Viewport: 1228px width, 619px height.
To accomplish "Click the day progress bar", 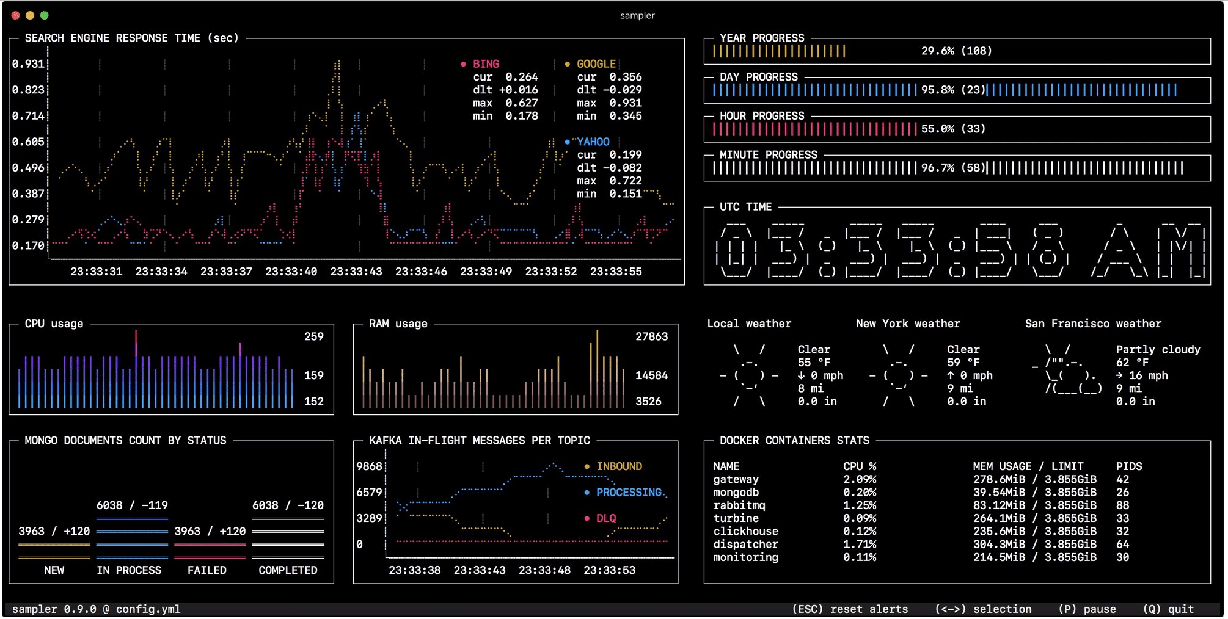I will 957,90.
